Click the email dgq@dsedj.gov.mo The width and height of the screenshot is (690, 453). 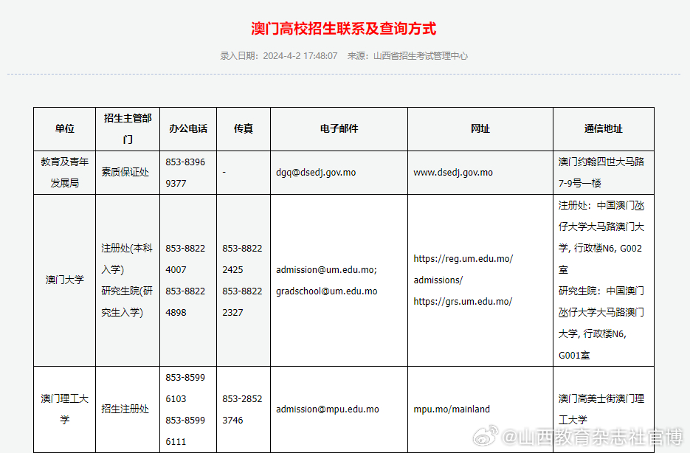(316, 173)
